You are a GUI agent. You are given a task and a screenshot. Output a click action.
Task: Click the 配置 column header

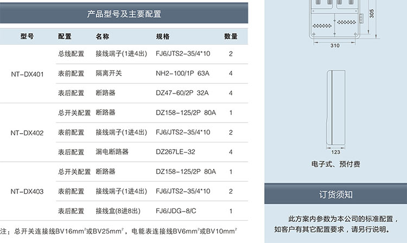coord(65,37)
